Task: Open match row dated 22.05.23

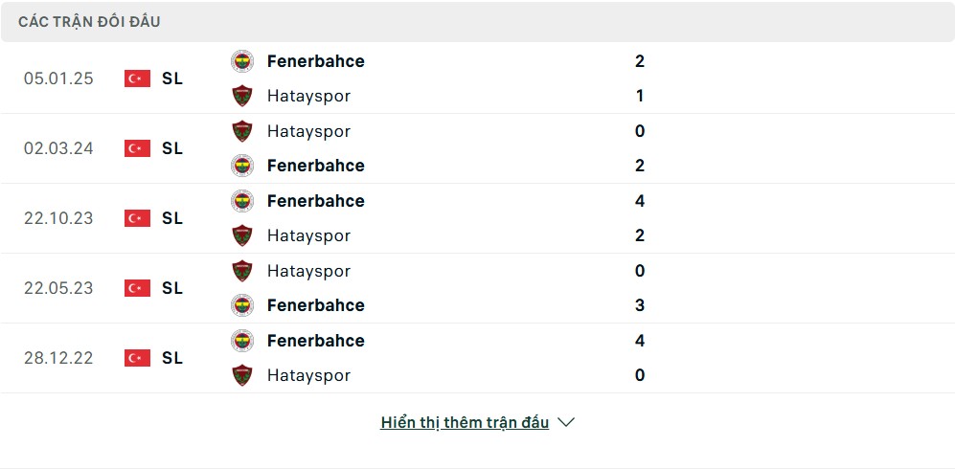Action: [477, 288]
